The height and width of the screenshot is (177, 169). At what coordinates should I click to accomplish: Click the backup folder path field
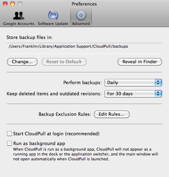point(84,48)
